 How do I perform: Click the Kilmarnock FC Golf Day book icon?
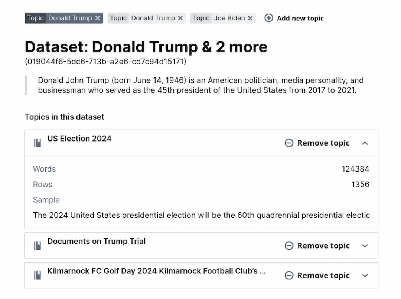[38, 275]
